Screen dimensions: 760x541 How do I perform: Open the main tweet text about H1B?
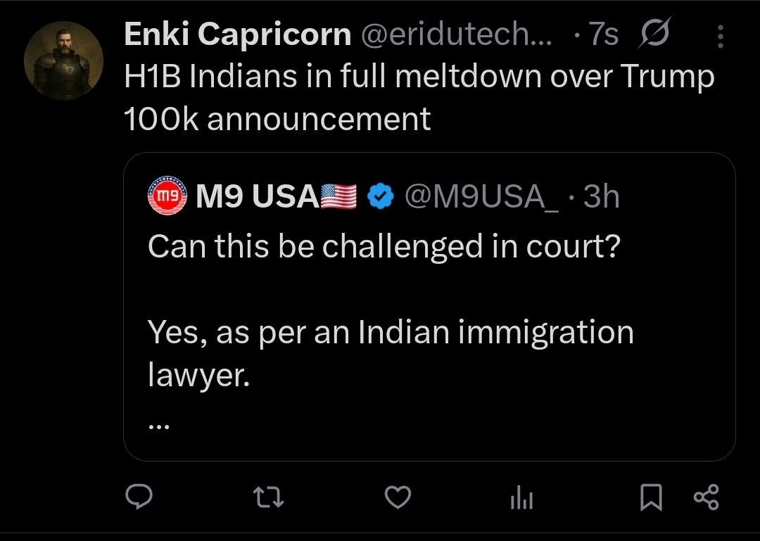(418, 98)
